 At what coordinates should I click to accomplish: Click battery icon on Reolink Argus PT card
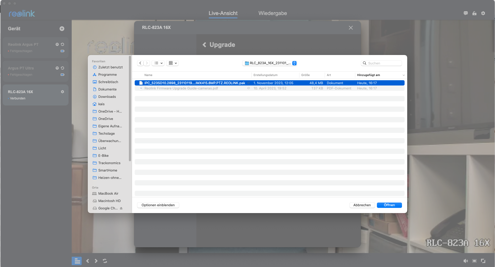(x=62, y=51)
